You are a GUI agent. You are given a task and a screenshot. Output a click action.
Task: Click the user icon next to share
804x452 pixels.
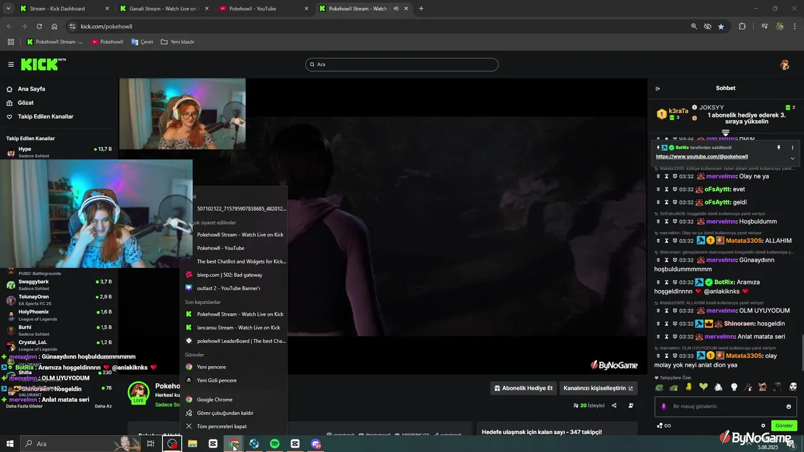[631, 406]
